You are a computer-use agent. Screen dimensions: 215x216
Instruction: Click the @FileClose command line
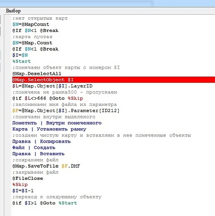[28, 178]
